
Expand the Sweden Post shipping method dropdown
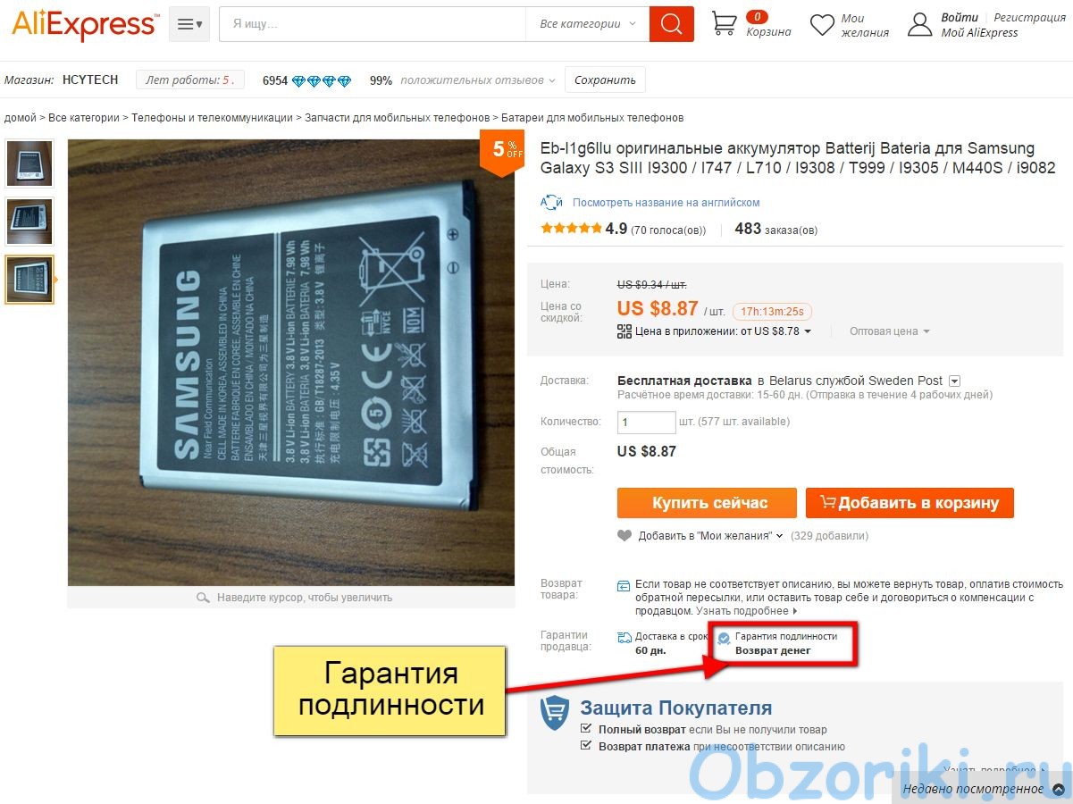coord(954,381)
